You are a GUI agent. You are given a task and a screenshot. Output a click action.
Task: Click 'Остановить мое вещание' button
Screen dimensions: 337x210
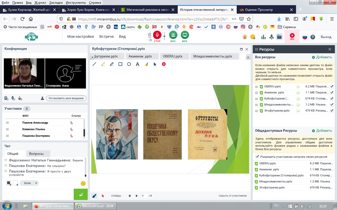(66, 98)
